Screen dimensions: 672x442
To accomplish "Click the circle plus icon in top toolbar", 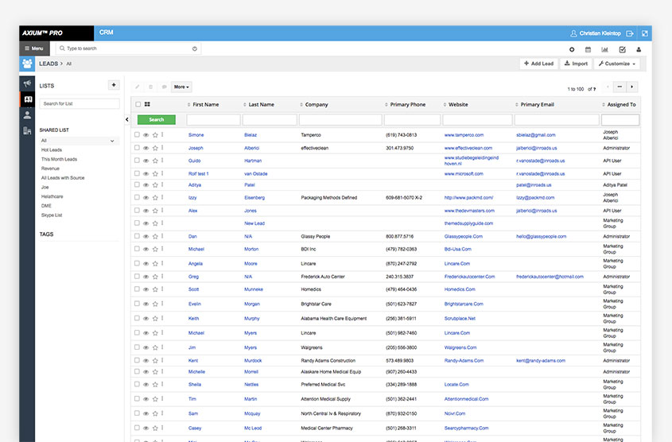I will click(x=572, y=49).
